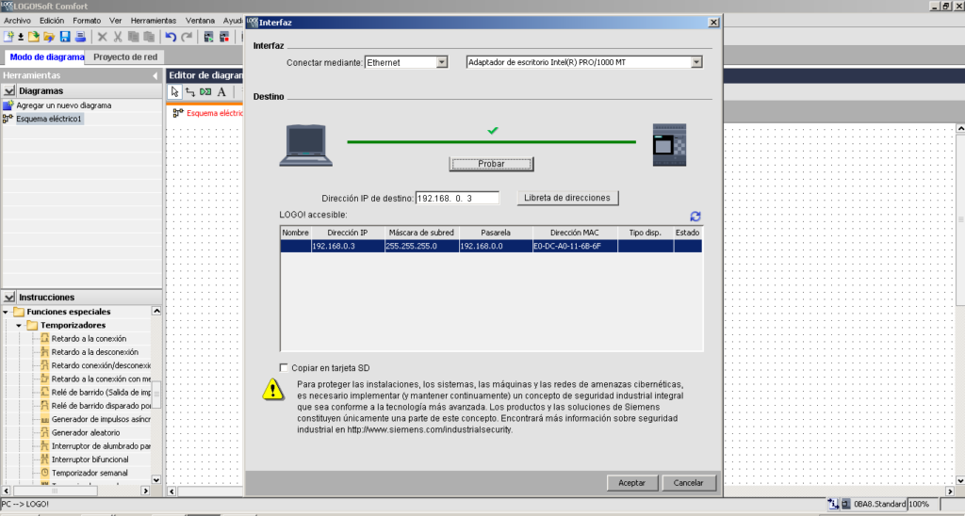Click the yellow warning triangle icon
The height and width of the screenshot is (516, 965).
(x=272, y=389)
